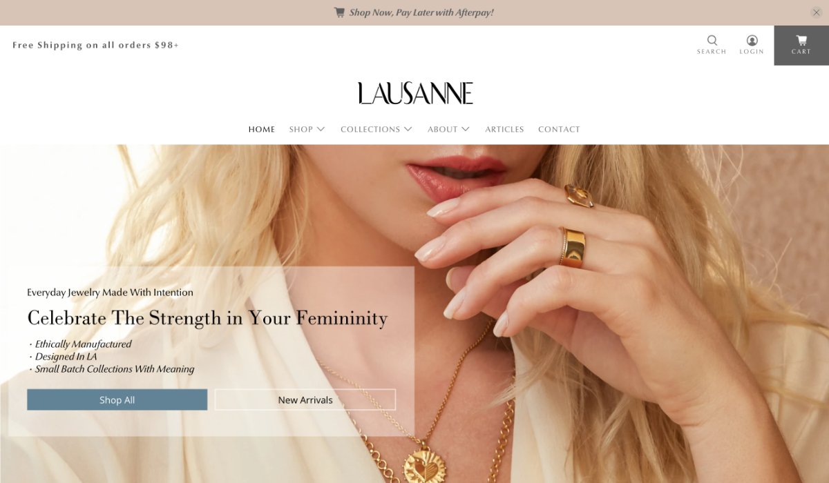
Task: Open the Contact page
Action: [x=559, y=129]
